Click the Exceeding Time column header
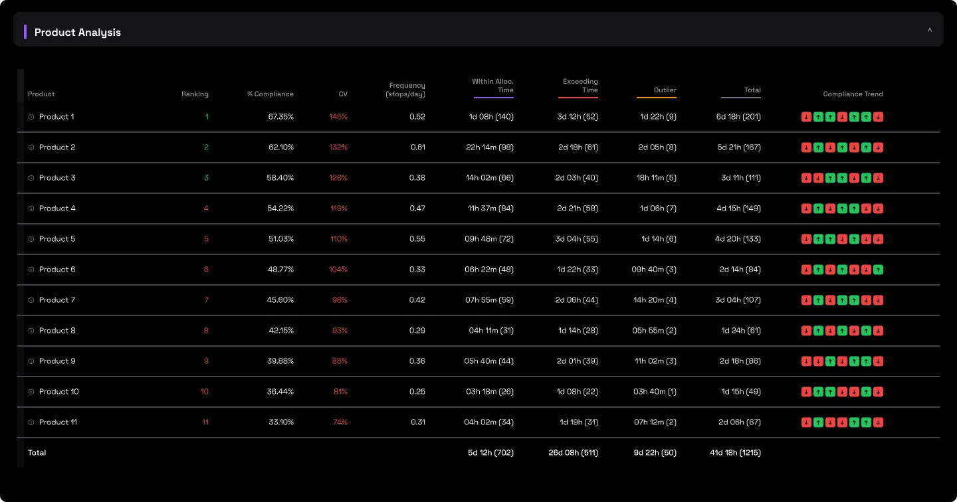This screenshot has width=957, height=502. tap(580, 86)
